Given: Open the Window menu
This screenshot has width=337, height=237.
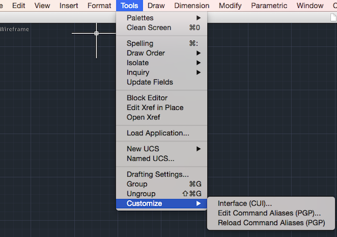Looking at the screenshot, I should coord(310,5).
